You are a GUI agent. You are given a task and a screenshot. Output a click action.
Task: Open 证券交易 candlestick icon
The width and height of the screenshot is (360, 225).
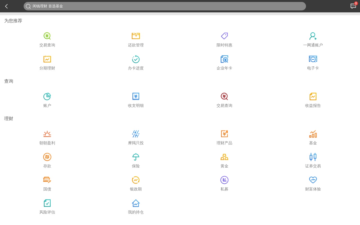(313, 157)
